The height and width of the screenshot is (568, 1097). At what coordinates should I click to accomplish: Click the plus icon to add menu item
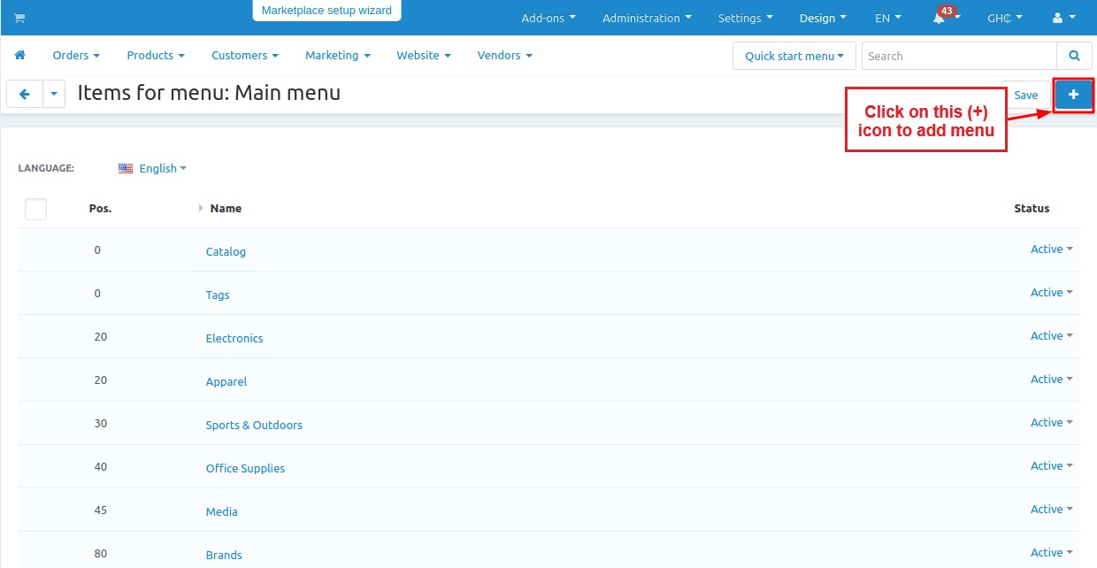[x=1073, y=95]
